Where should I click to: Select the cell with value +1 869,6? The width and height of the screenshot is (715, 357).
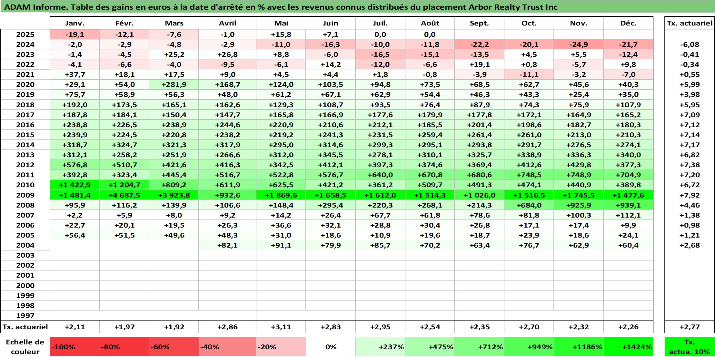[x=281, y=195]
